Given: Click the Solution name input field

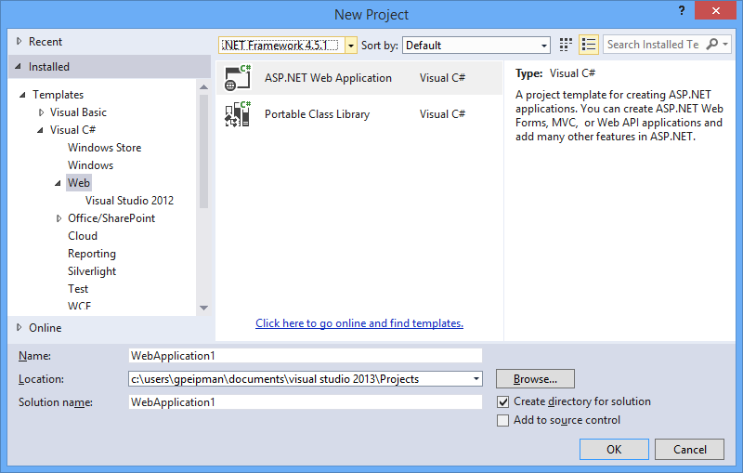Looking at the screenshot, I should (306, 402).
